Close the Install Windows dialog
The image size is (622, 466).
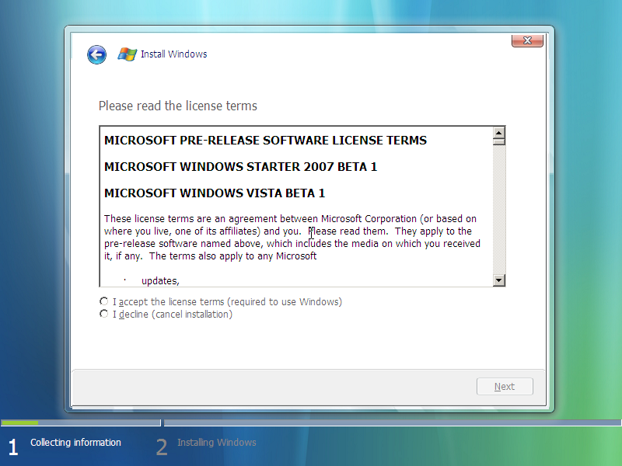(527, 41)
